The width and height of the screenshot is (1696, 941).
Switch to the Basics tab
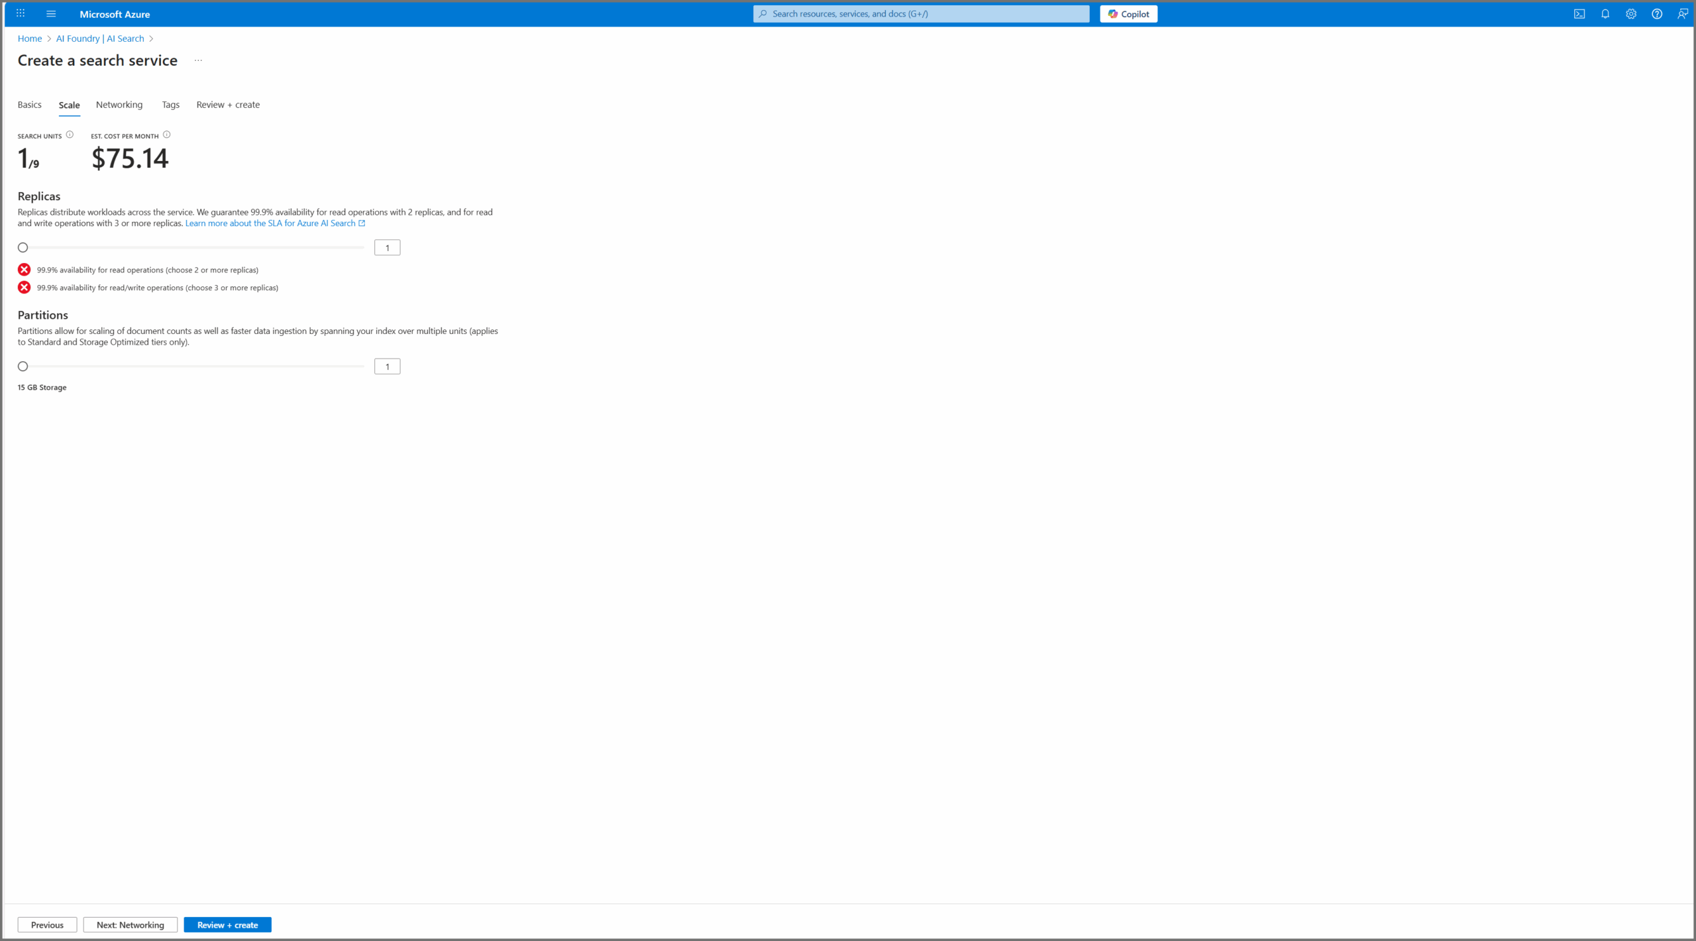29,105
